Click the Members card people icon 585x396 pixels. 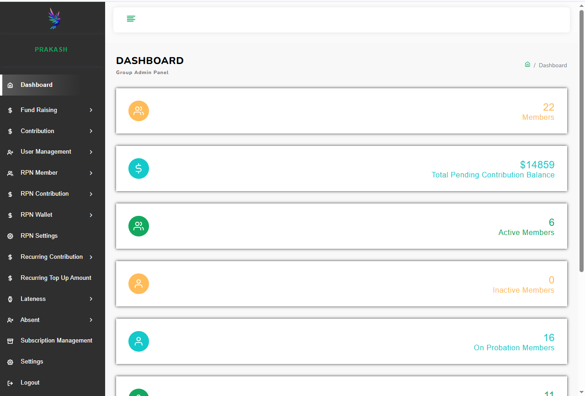(x=138, y=111)
